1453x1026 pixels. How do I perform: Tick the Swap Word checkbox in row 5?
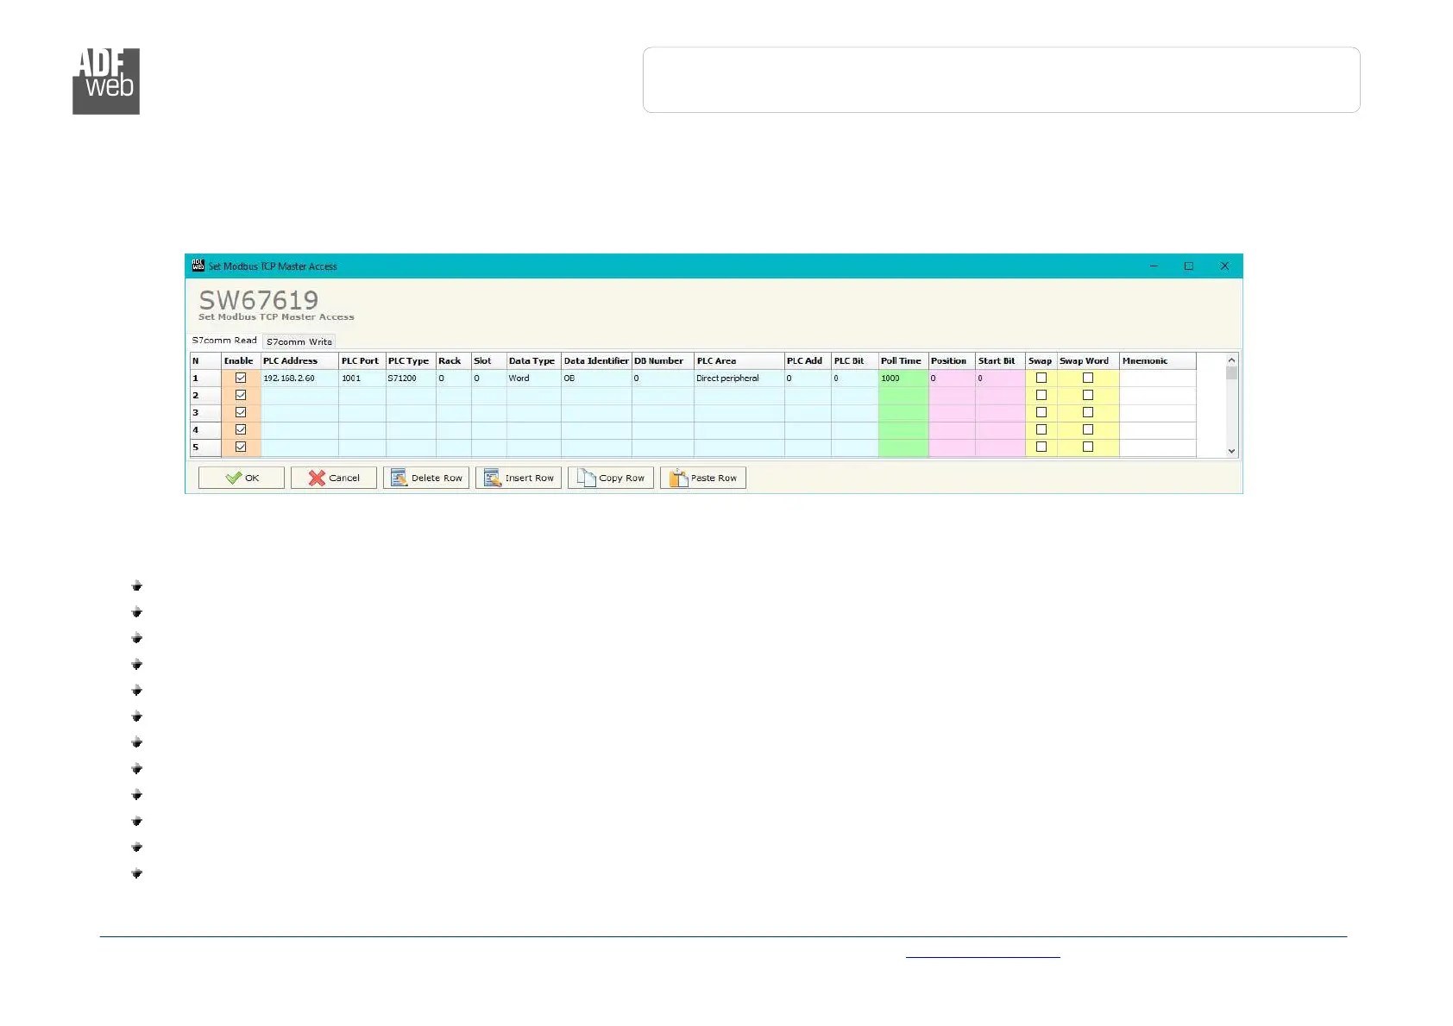(1088, 447)
